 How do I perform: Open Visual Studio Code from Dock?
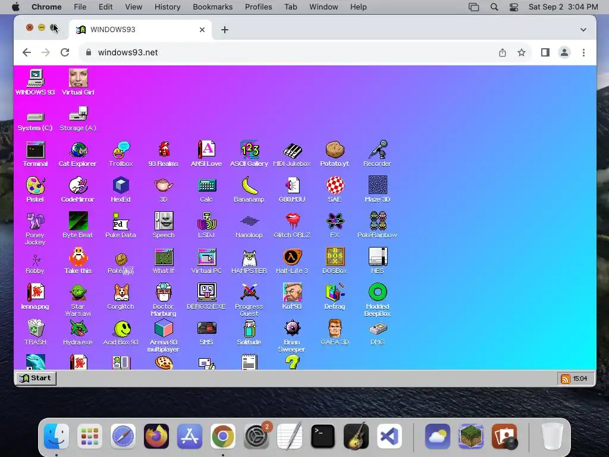coord(389,436)
